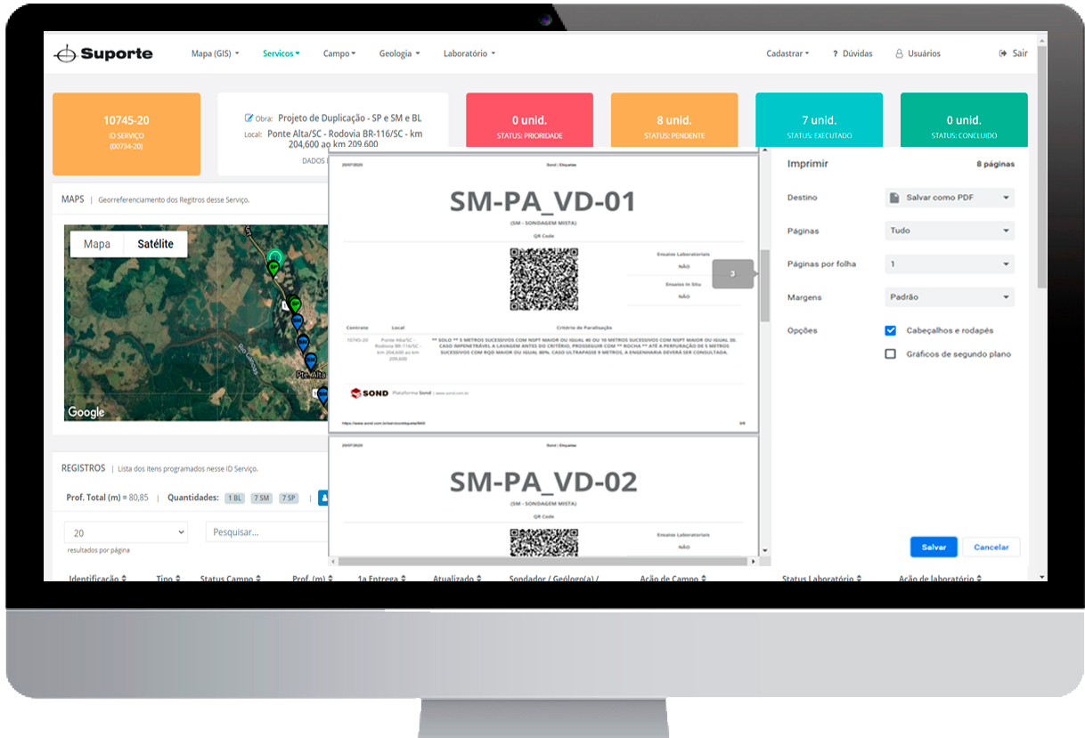Uncheck Cabeçalhos e rodapés option
1085x738 pixels.
pyautogui.click(x=890, y=330)
